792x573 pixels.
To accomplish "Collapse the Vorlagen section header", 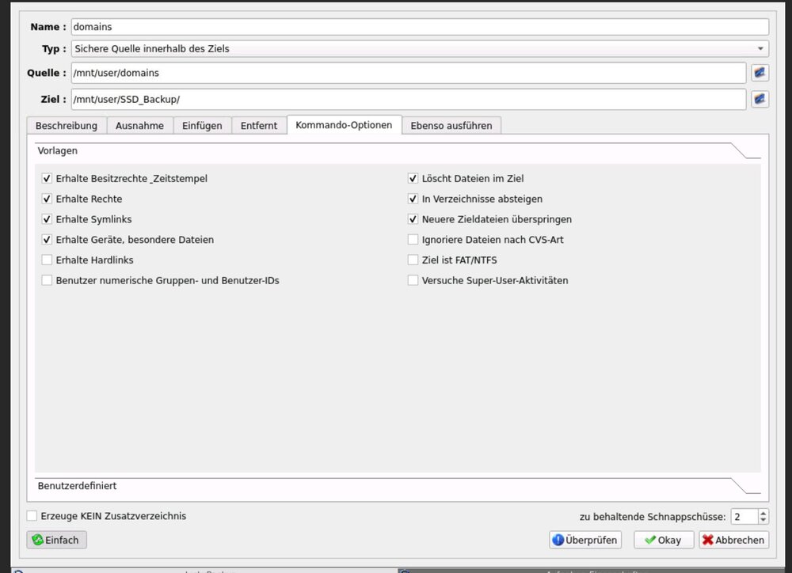I will (x=398, y=151).
